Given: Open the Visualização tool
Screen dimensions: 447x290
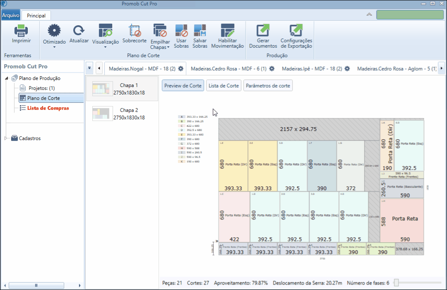Looking at the screenshot, I should [x=106, y=30].
